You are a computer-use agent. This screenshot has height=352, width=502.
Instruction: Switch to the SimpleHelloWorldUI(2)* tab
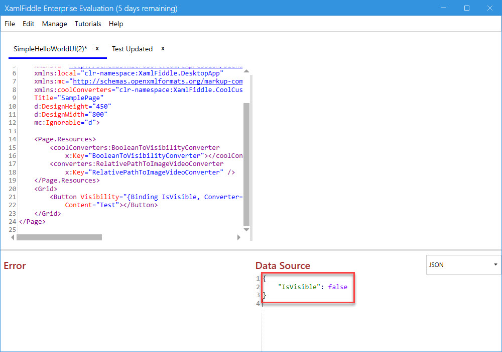[x=50, y=49]
